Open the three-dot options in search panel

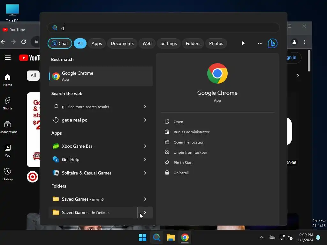[260, 43]
